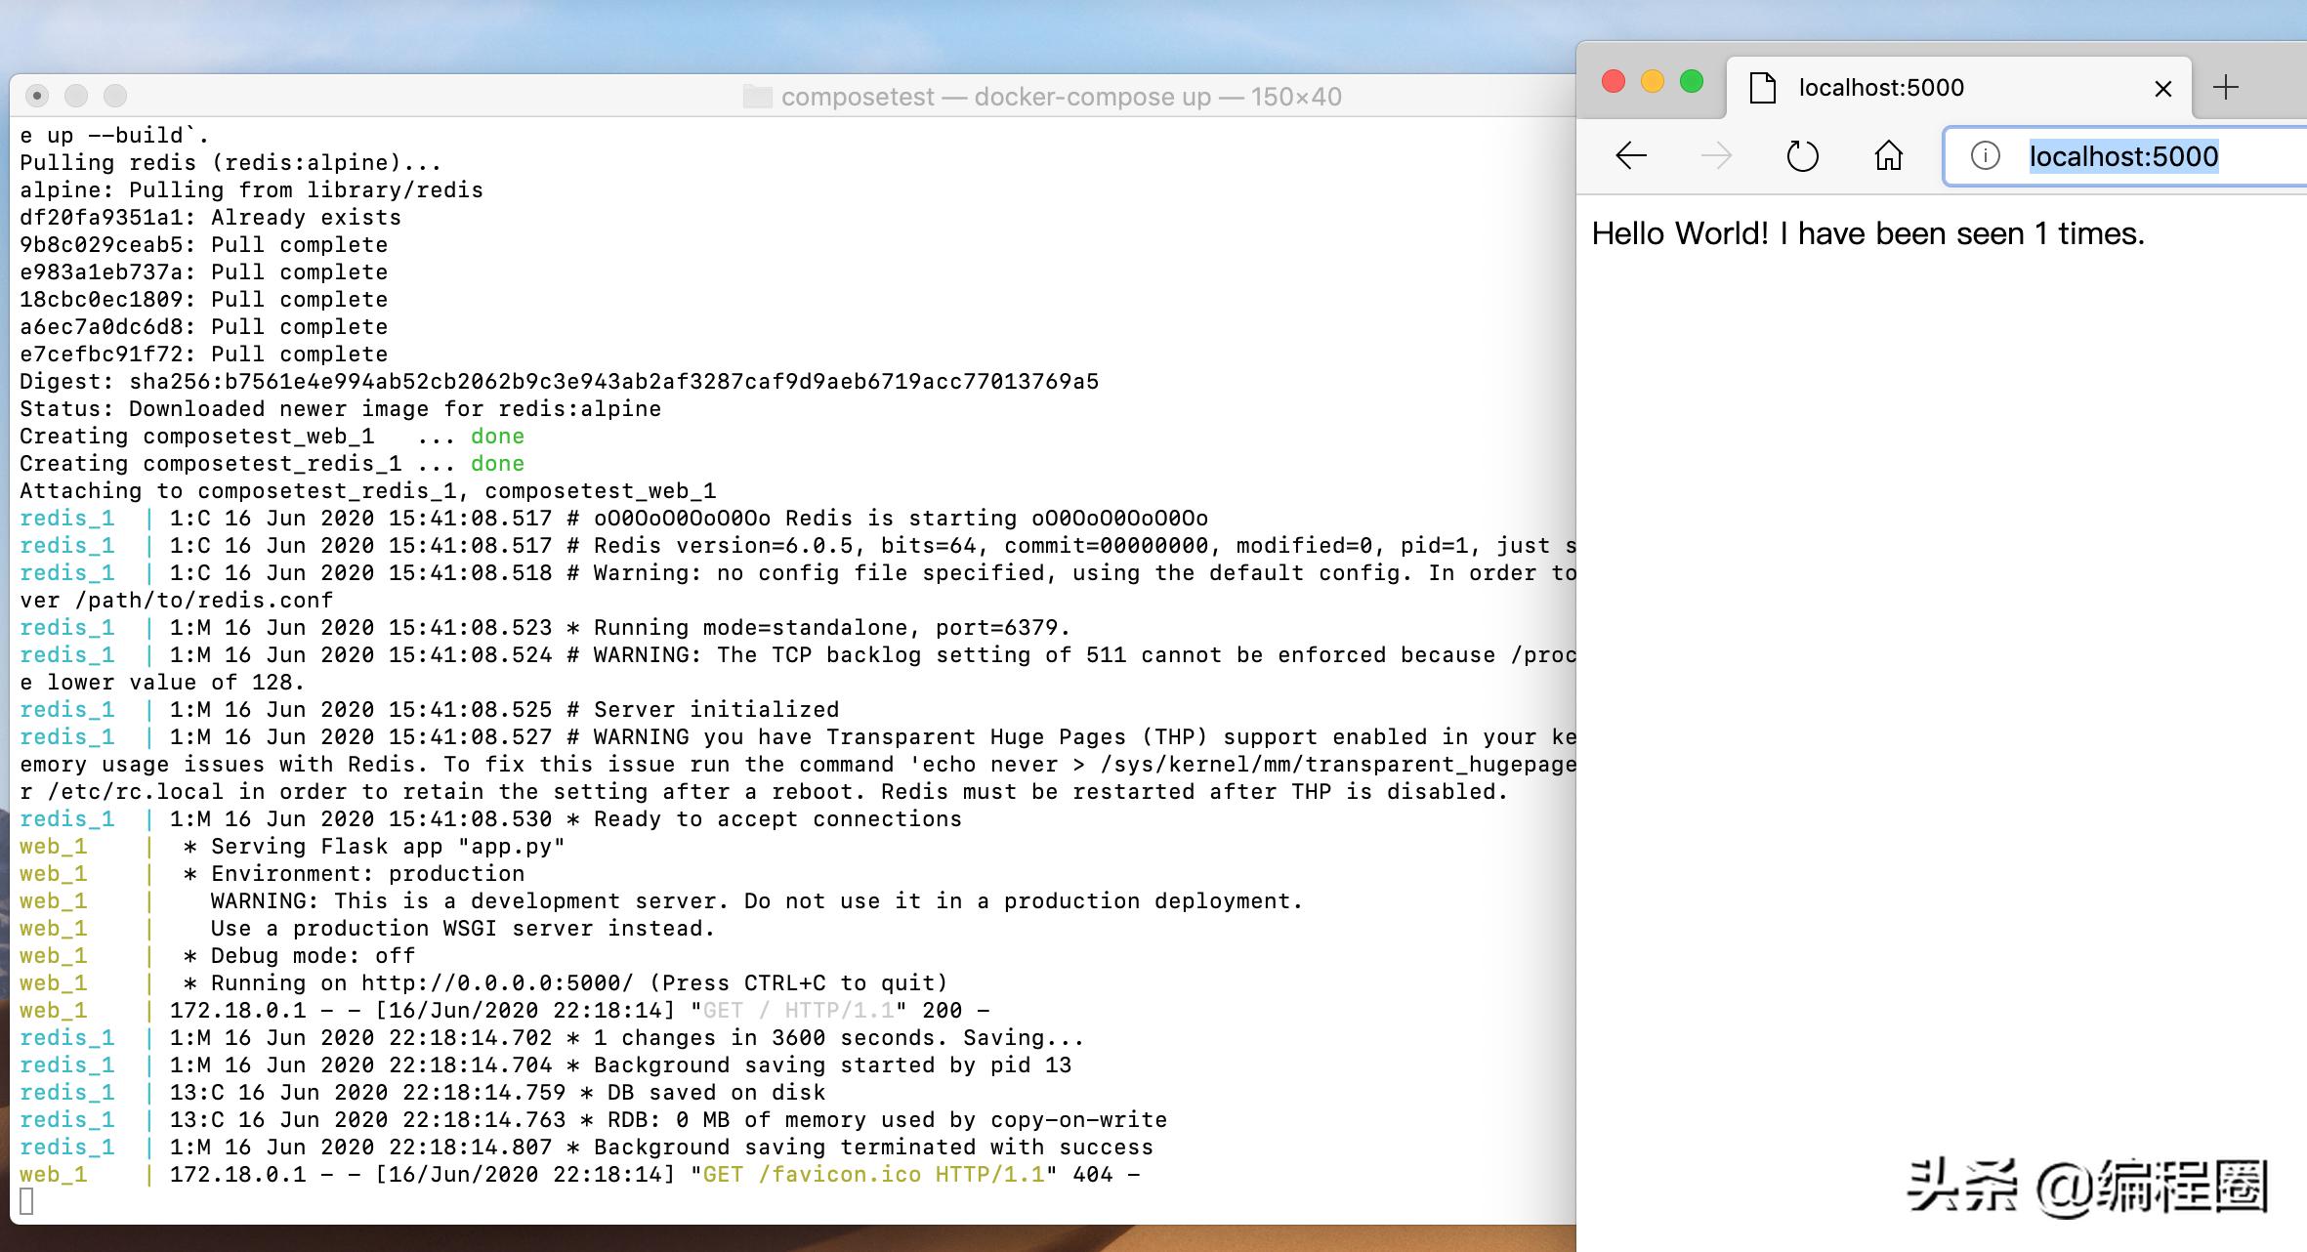Reload the localhost:5000 page
2307x1252 pixels.
(x=1802, y=156)
